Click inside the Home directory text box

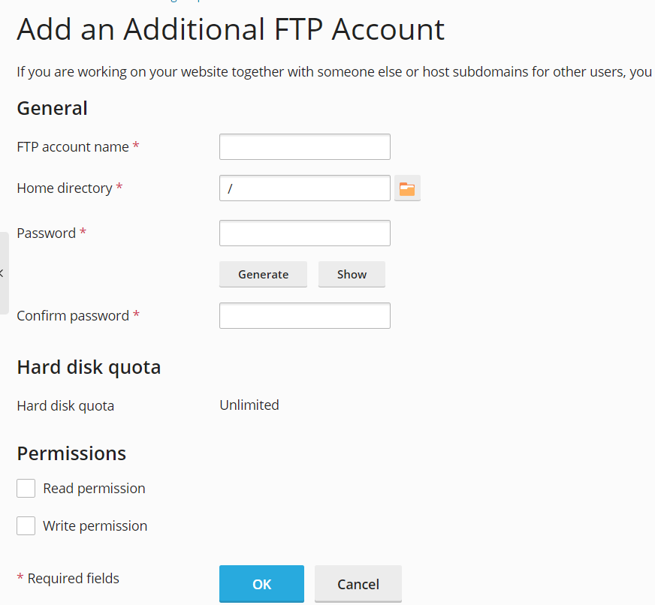click(x=304, y=188)
